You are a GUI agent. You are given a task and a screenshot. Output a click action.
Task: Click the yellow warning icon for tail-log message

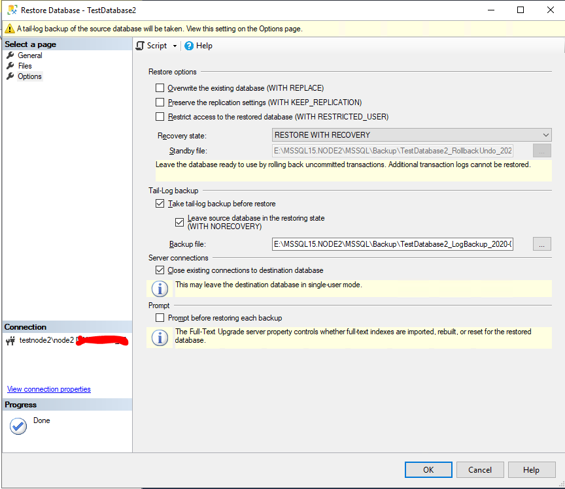[x=9, y=29]
